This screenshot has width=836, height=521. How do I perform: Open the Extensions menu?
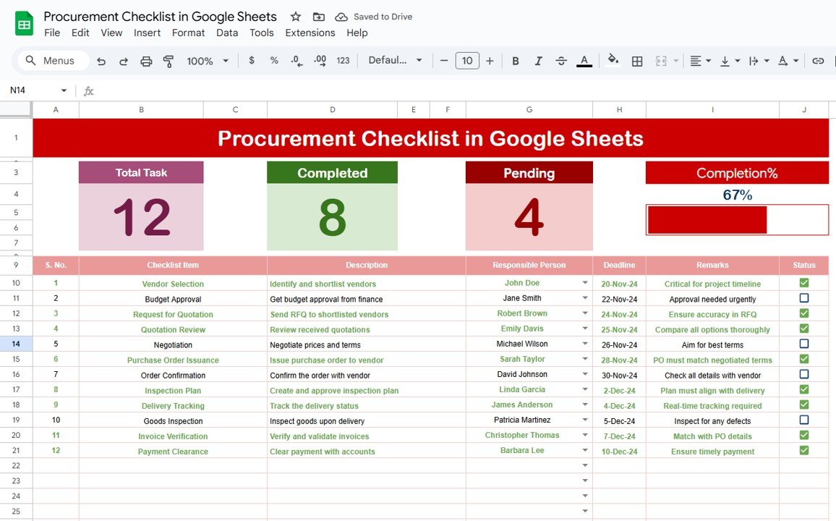310,33
